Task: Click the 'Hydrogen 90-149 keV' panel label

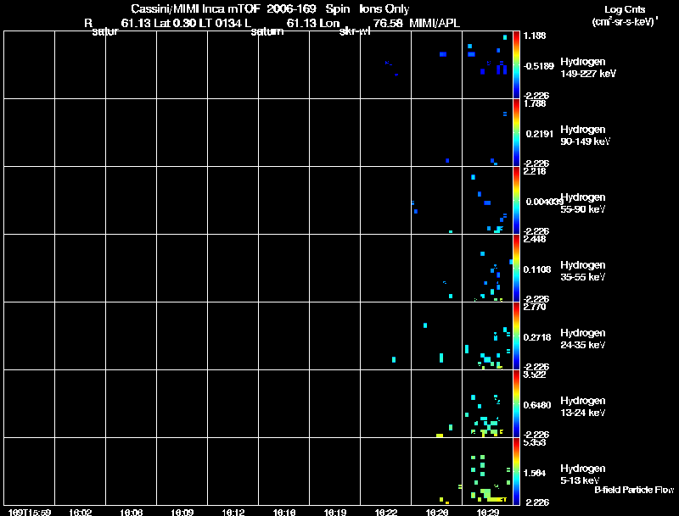Action: point(585,136)
